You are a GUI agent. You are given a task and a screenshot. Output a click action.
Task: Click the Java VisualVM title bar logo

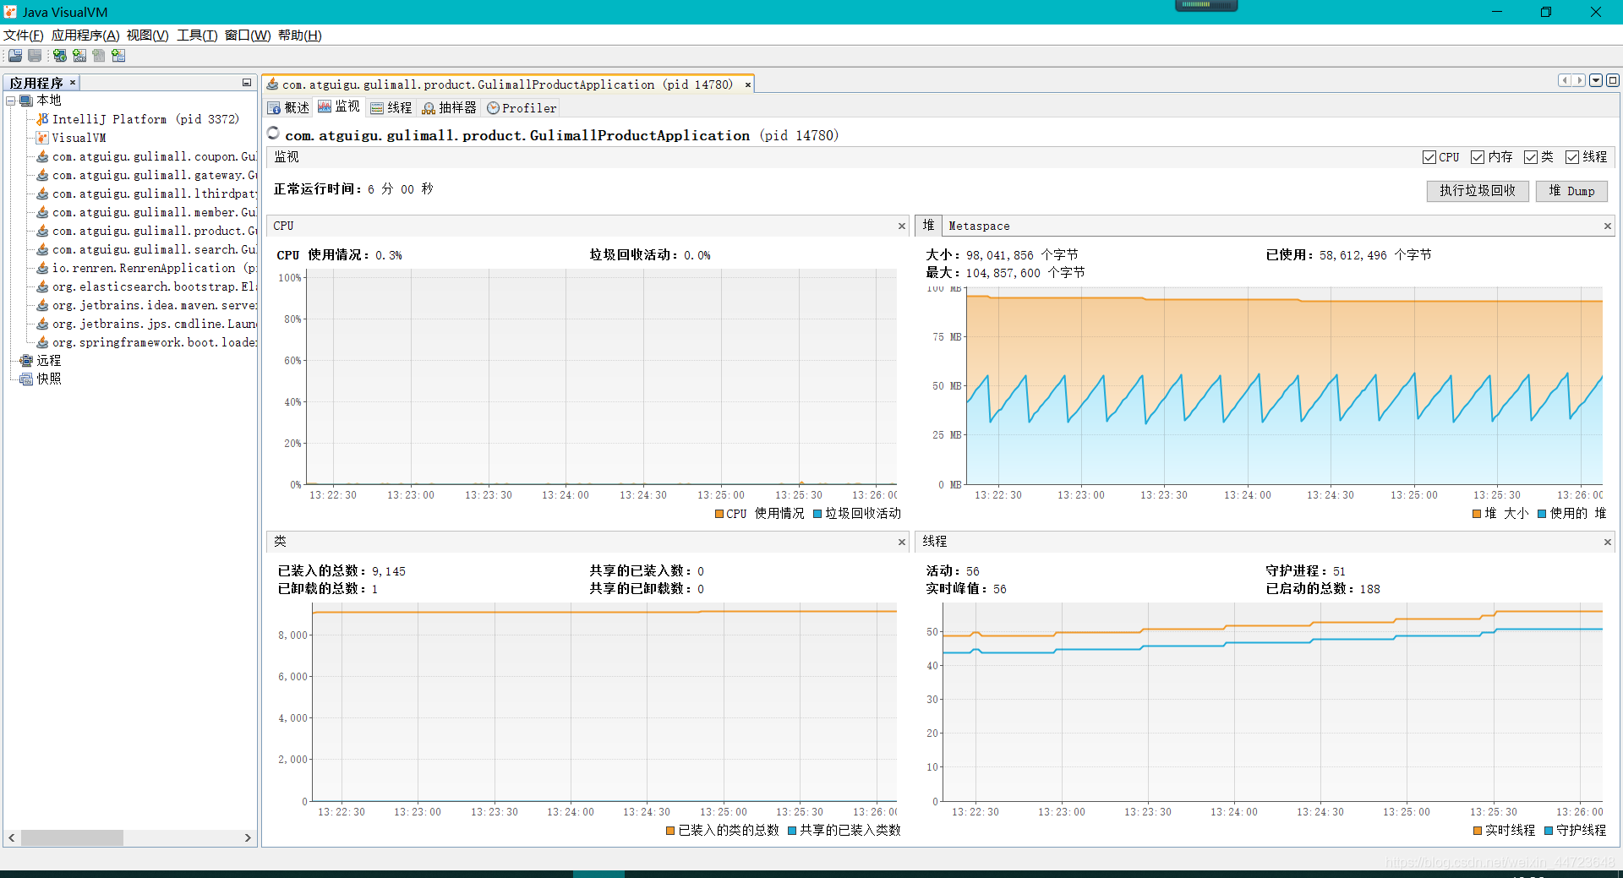(10, 12)
